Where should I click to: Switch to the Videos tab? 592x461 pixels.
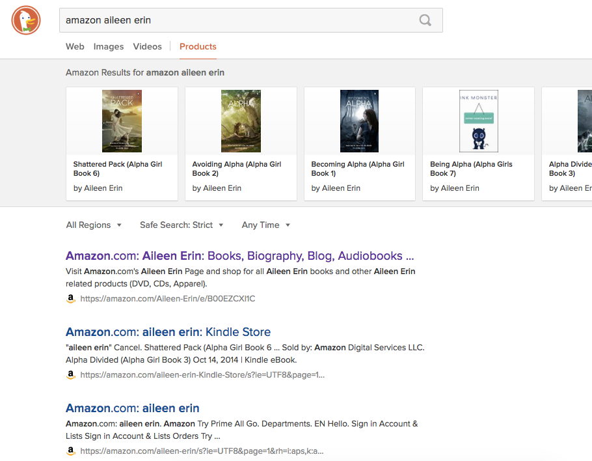147,46
